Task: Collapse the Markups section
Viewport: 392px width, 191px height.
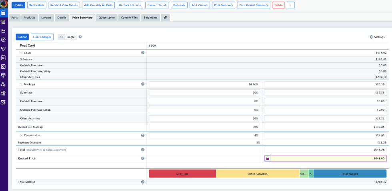Action: click(21, 84)
